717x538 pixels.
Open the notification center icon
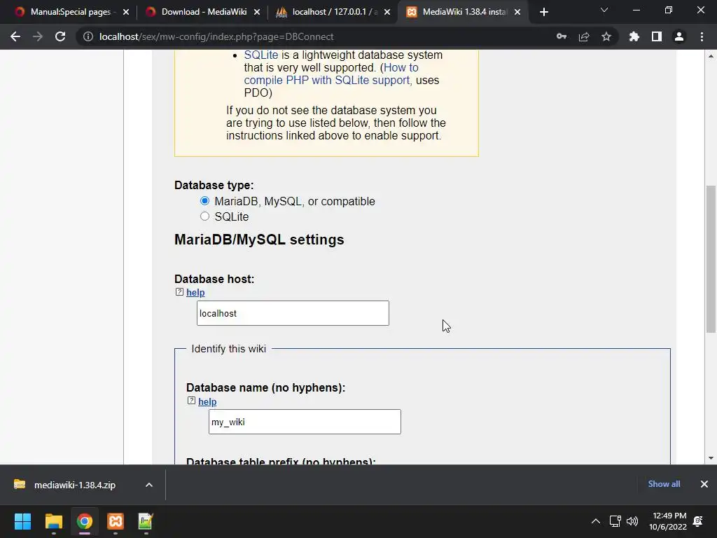[x=698, y=521]
